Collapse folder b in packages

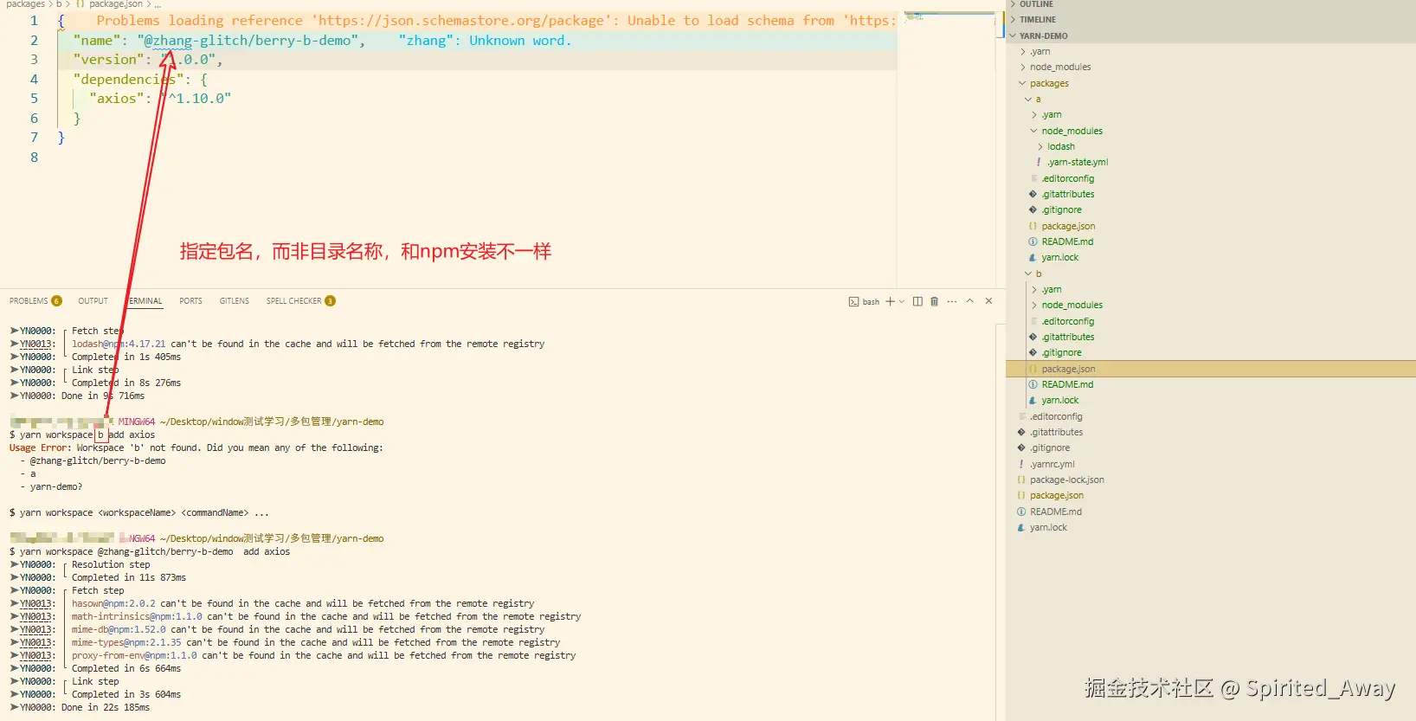coord(1038,274)
